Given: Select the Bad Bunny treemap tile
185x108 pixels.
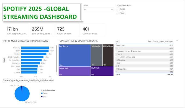Looking at the screenshot, I should 75,55.
